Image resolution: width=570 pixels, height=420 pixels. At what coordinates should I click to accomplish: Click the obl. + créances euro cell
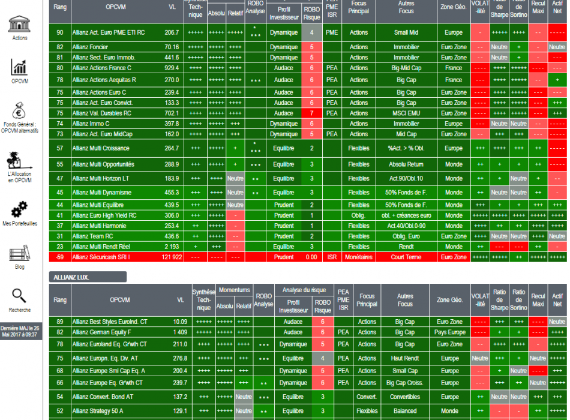406,215
